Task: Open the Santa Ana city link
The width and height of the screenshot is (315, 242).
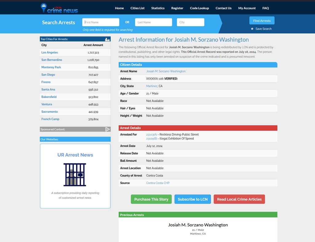Action: click(x=48, y=89)
